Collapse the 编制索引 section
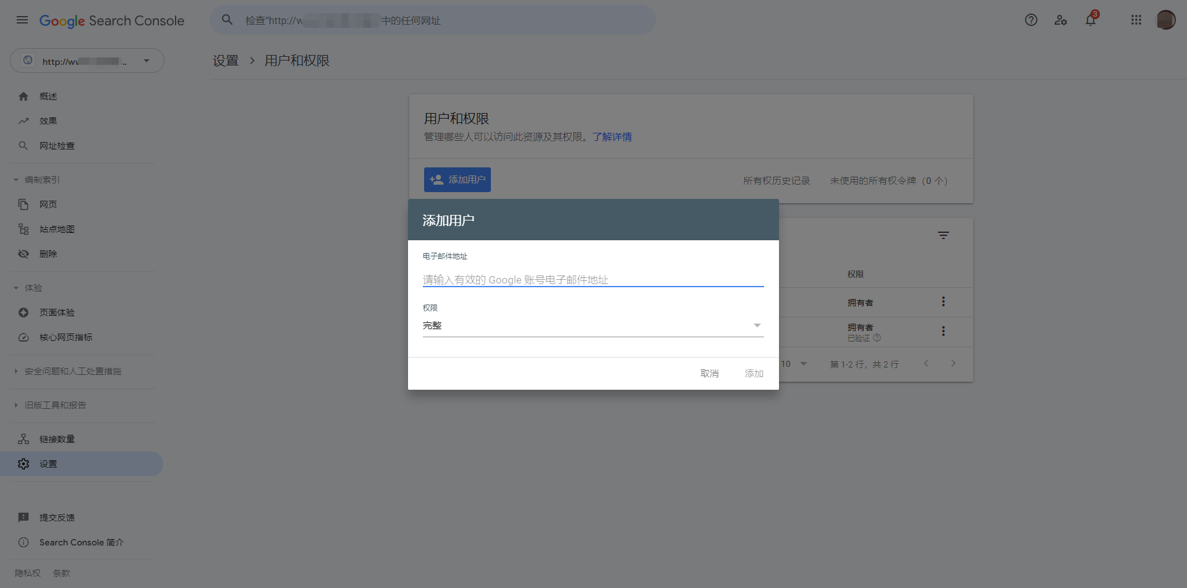The image size is (1187, 588). [x=42, y=180]
